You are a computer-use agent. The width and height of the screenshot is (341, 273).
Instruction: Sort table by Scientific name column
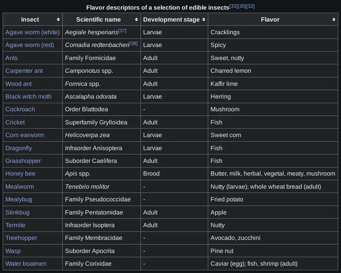coord(136,20)
